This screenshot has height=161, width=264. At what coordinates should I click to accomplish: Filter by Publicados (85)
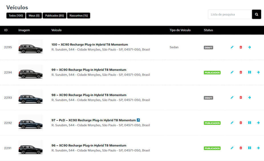[x=54, y=16]
